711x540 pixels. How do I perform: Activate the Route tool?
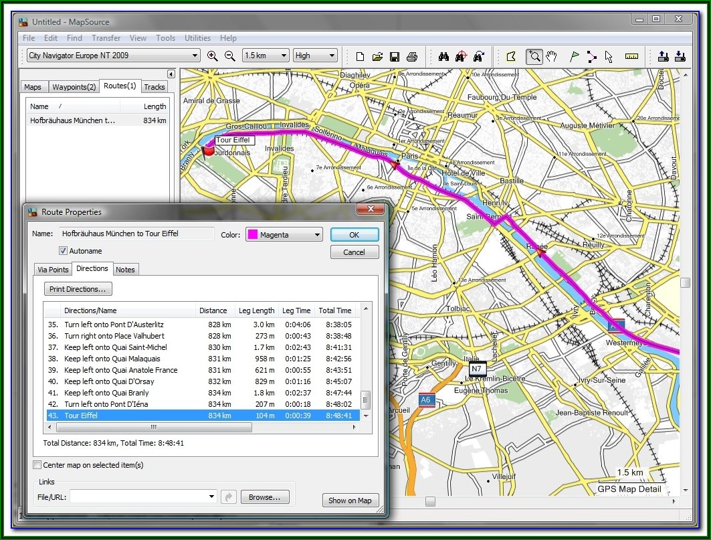pyautogui.click(x=591, y=56)
